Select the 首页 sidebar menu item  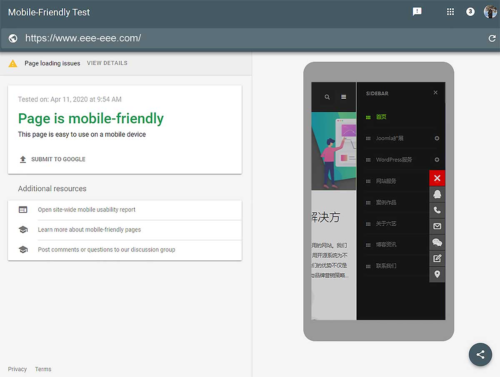click(x=381, y=117)
